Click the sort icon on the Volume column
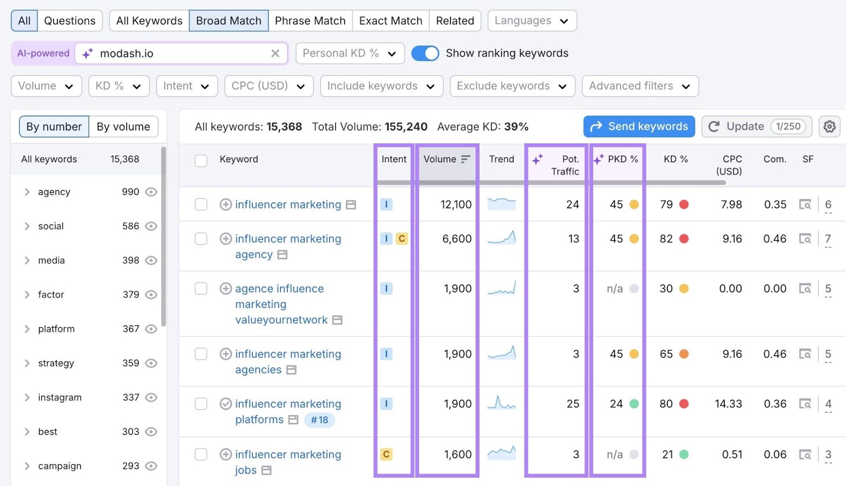 [466, 159]
